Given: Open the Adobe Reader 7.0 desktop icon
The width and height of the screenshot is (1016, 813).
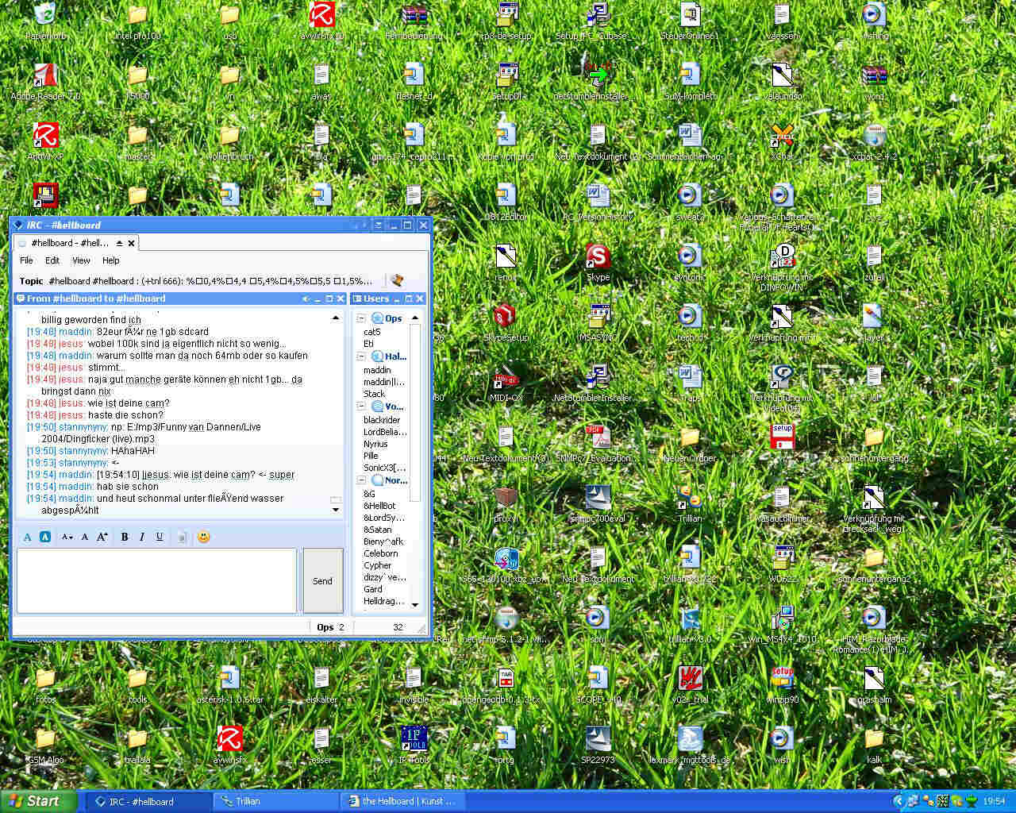Looking at the screenshot, I should click(x=45, y=78).
